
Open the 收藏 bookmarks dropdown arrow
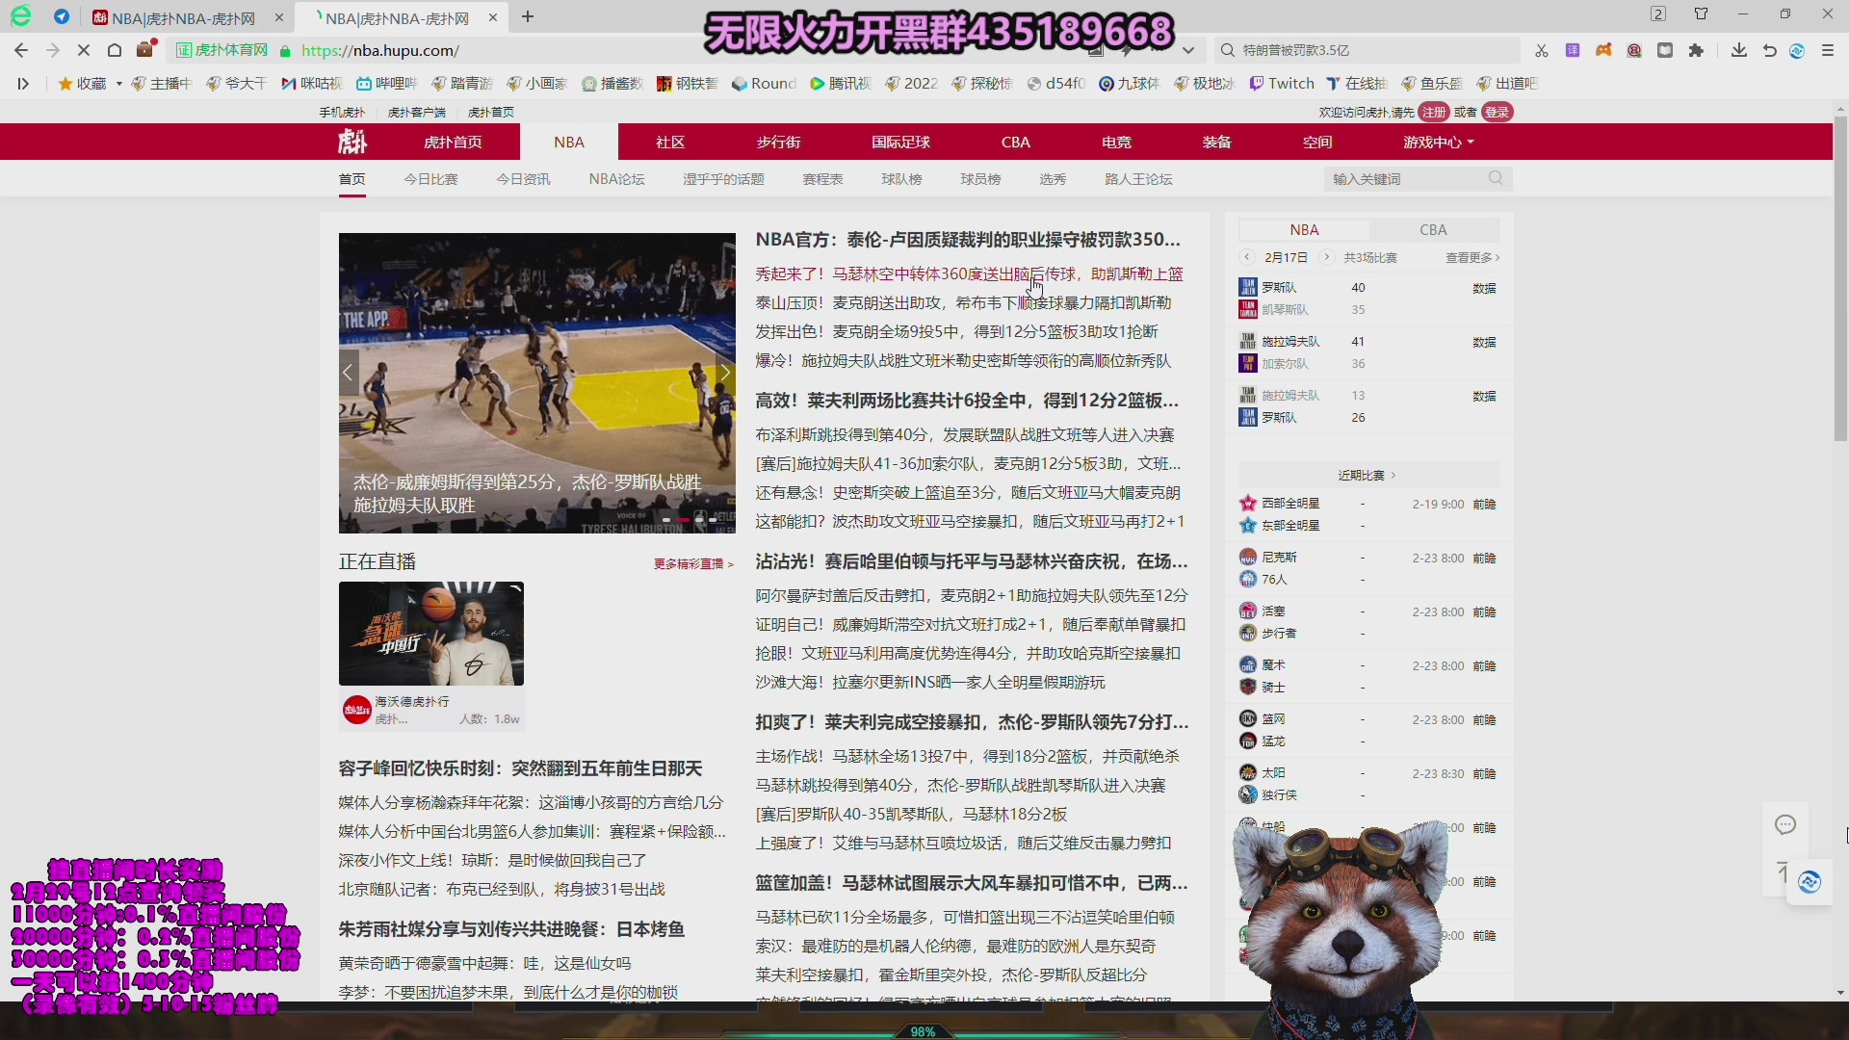[x=118, y=84]
